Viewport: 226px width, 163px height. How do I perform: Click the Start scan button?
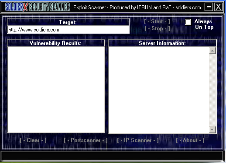point(157,21)
